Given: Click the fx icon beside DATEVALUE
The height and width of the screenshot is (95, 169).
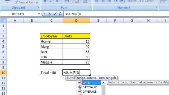Looking at the screenshot, I should pos(80,87).
